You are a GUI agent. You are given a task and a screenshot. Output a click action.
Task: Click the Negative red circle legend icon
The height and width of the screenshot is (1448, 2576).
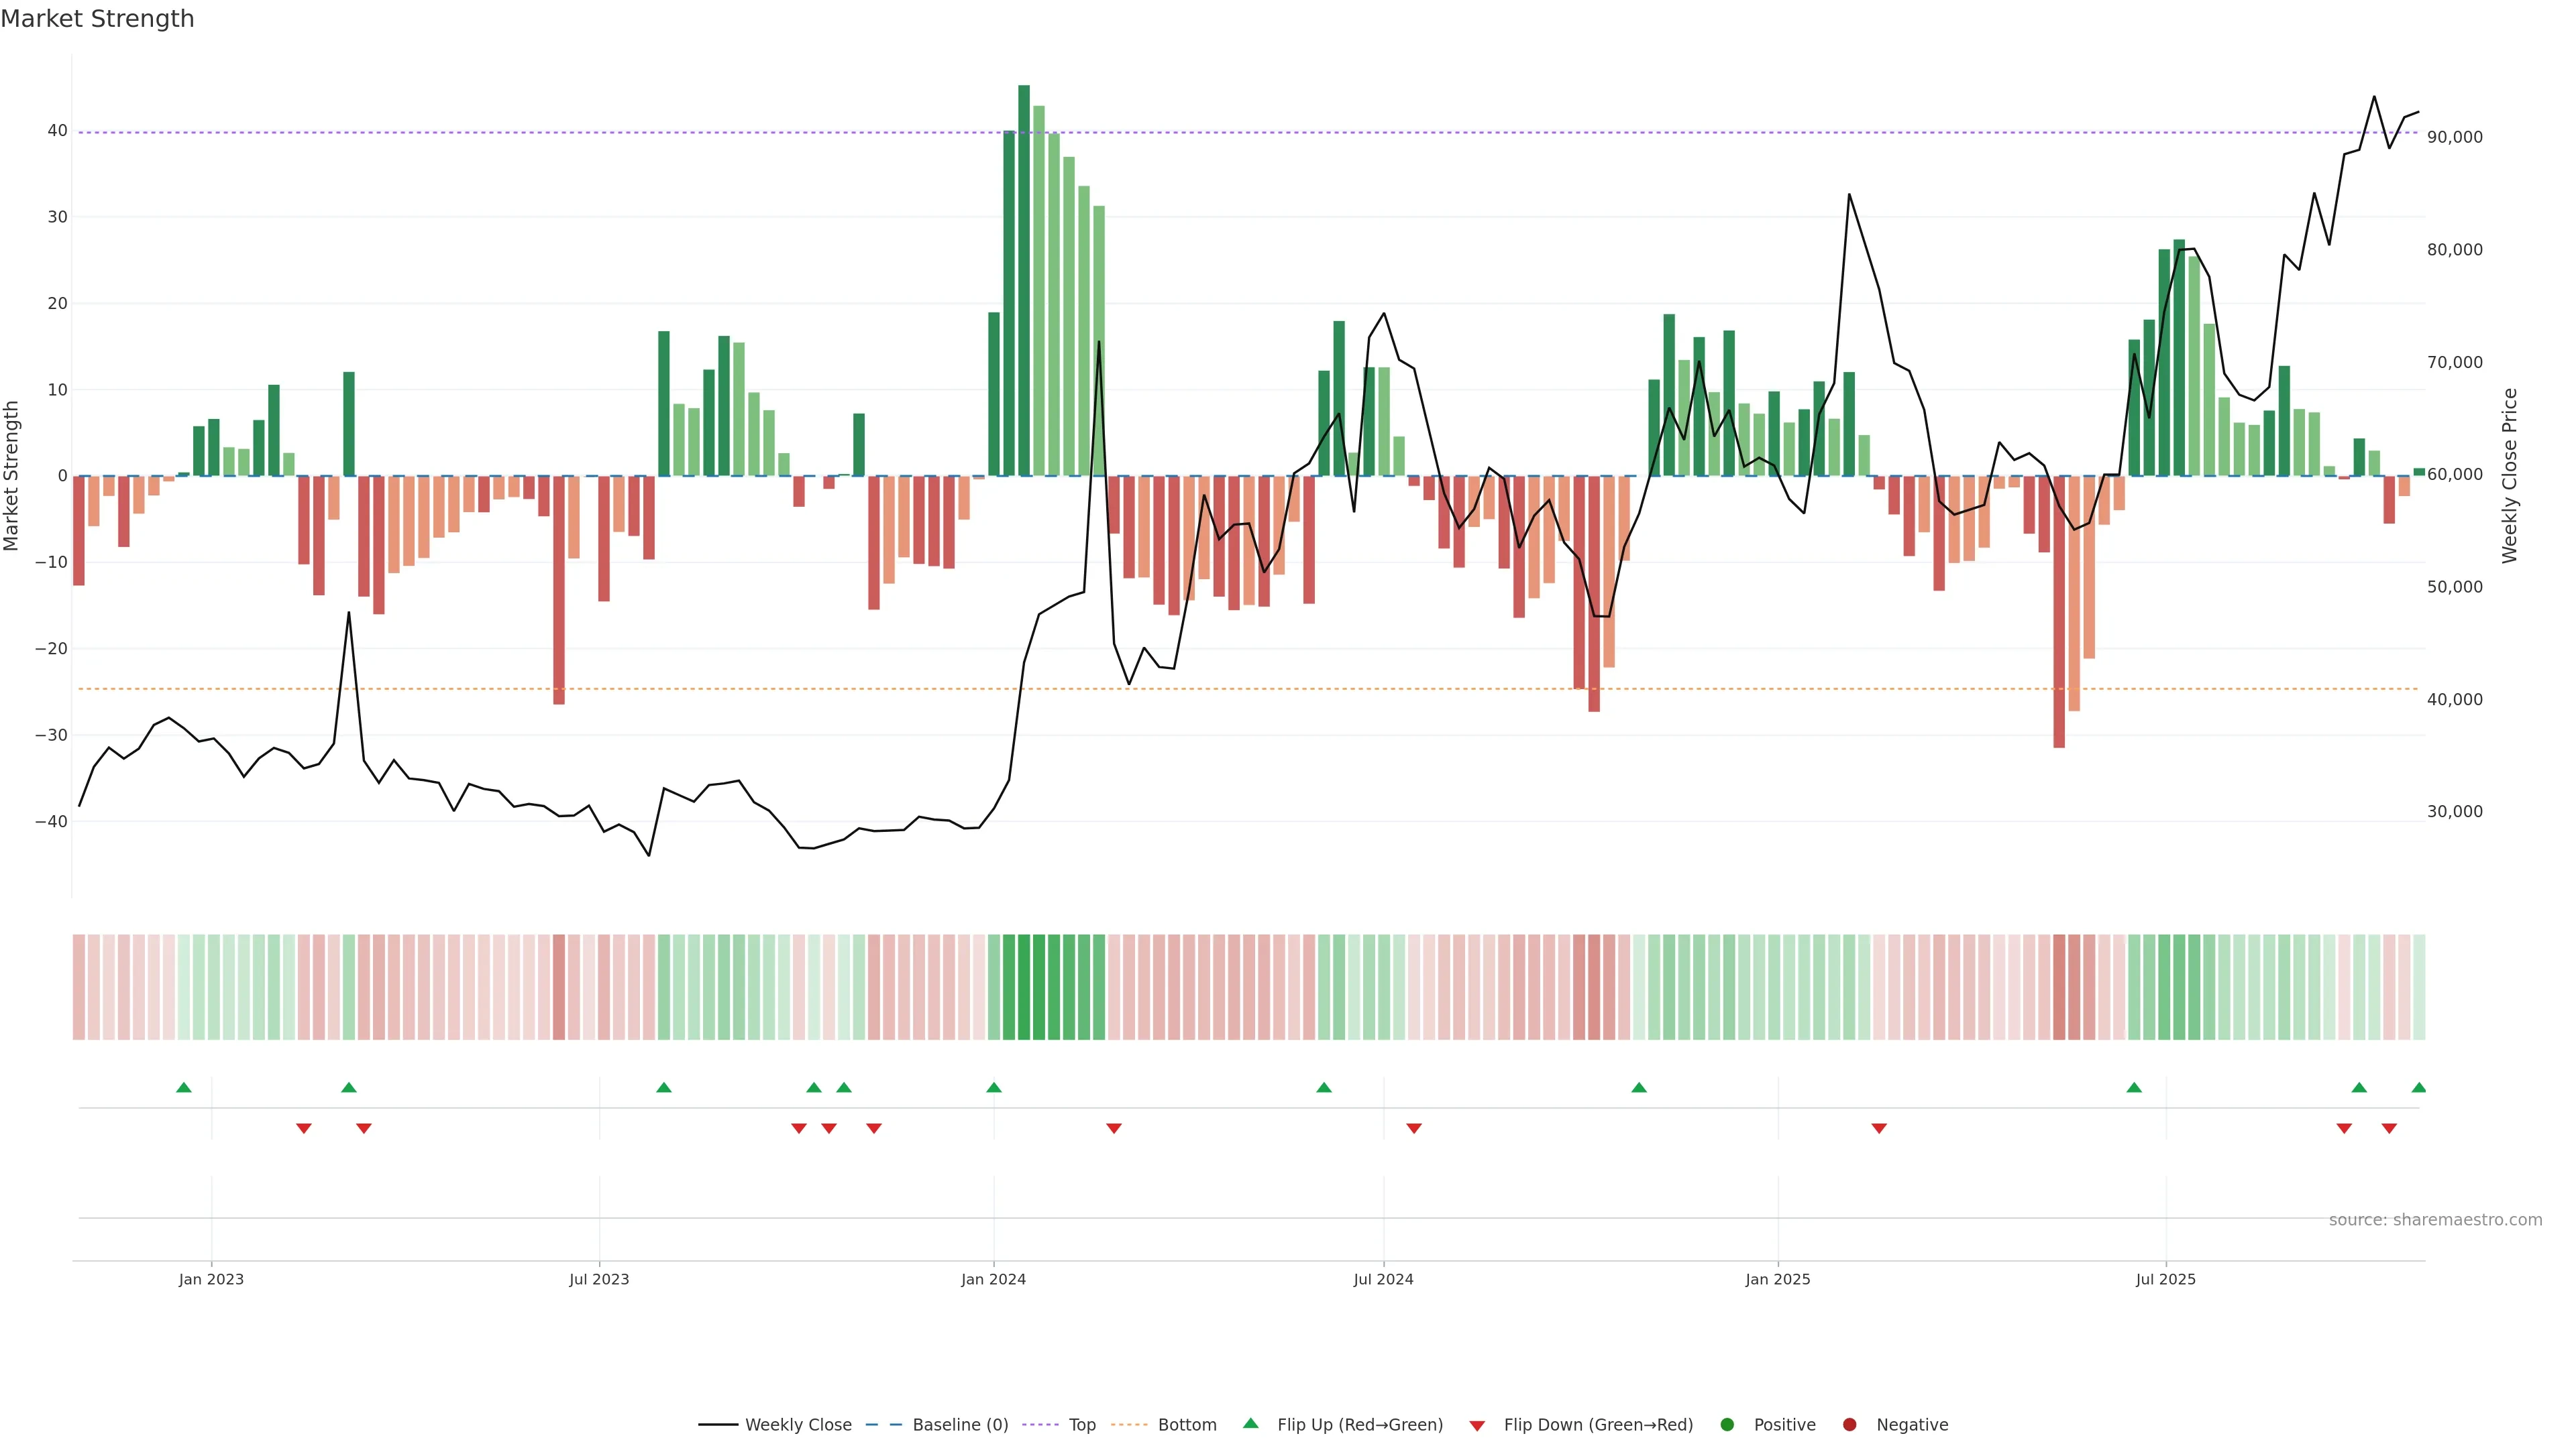pos(1849,1425)
